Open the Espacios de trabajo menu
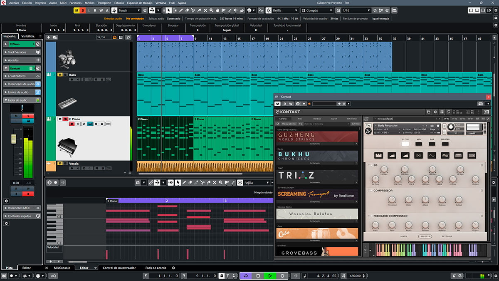Screen dimensions: 499x281 click(139, 2)
